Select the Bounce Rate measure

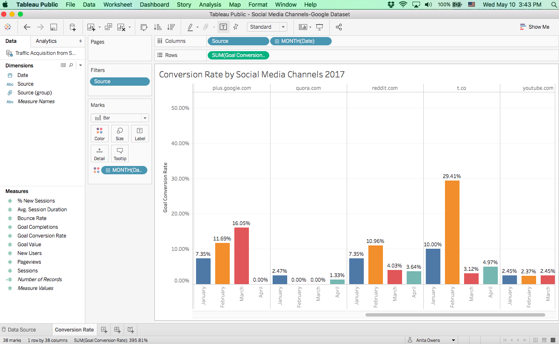click(32, 218)
